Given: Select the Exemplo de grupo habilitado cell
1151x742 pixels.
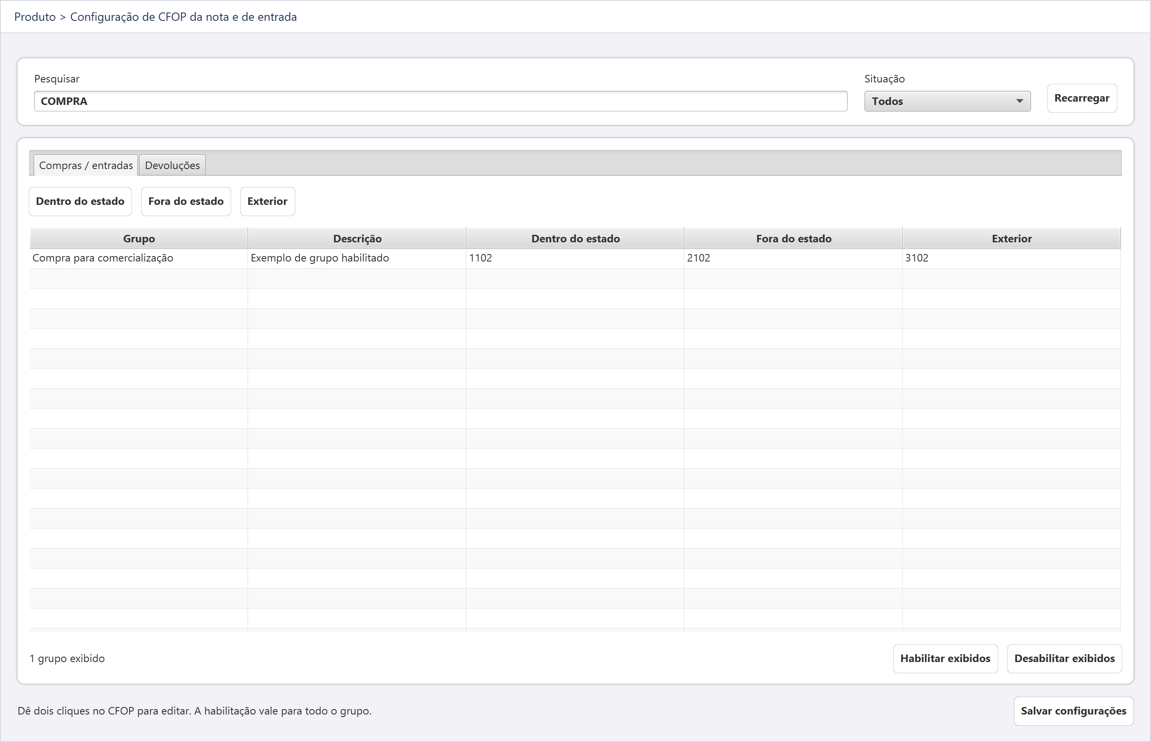Looking at the screenshot, I should (x=357, y=258).
